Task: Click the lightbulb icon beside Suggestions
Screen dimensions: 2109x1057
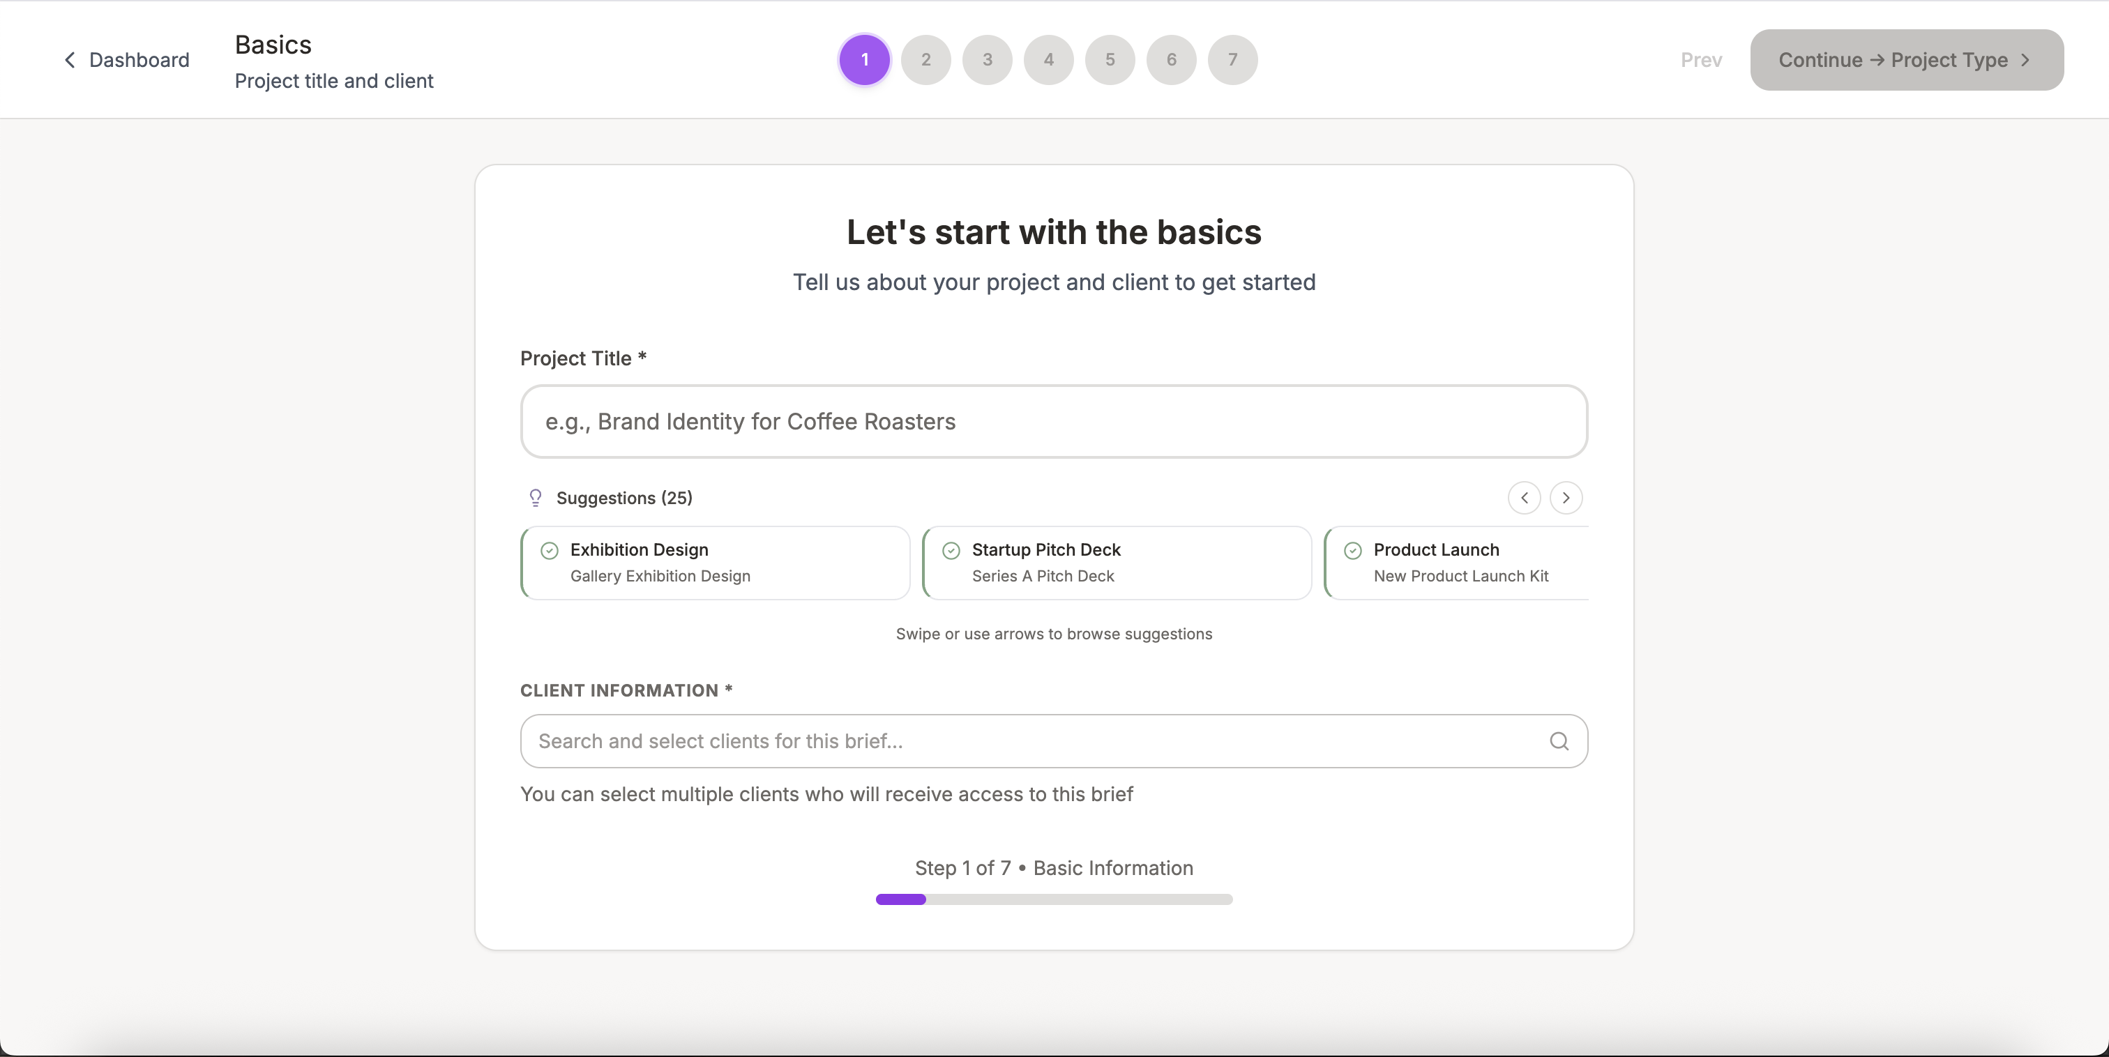Action: coord(536,498)
